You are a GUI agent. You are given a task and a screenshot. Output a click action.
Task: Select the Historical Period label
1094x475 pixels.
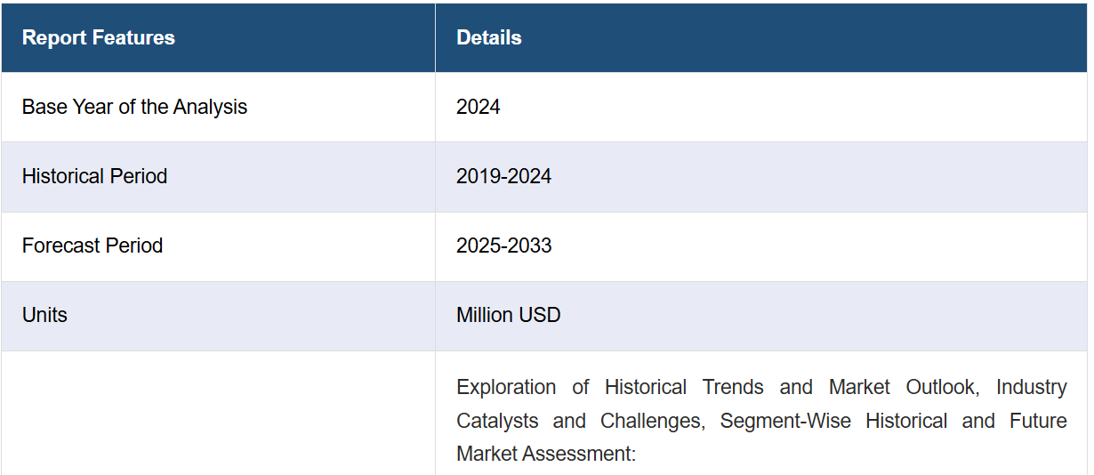[x=94, y=176]
